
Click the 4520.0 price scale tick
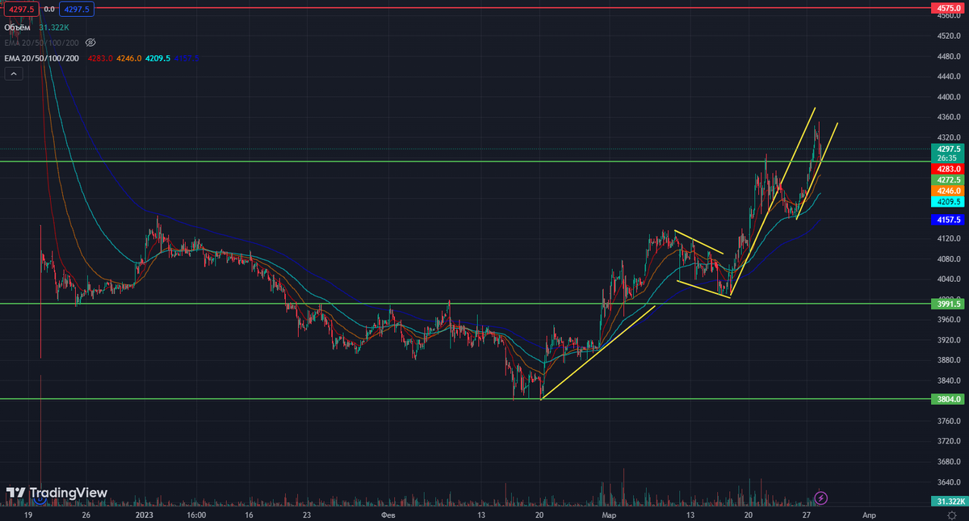coord(949,36)
